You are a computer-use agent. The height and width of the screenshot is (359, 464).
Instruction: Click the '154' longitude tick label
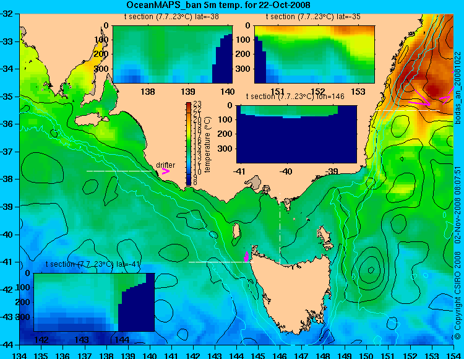(453, 355)
